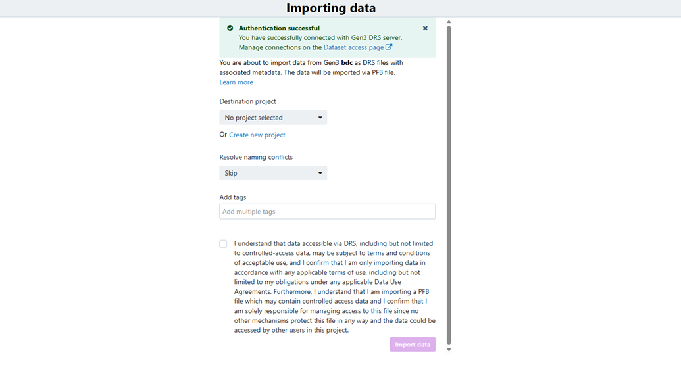Click the Importing data page heading

tap(331, 8)
